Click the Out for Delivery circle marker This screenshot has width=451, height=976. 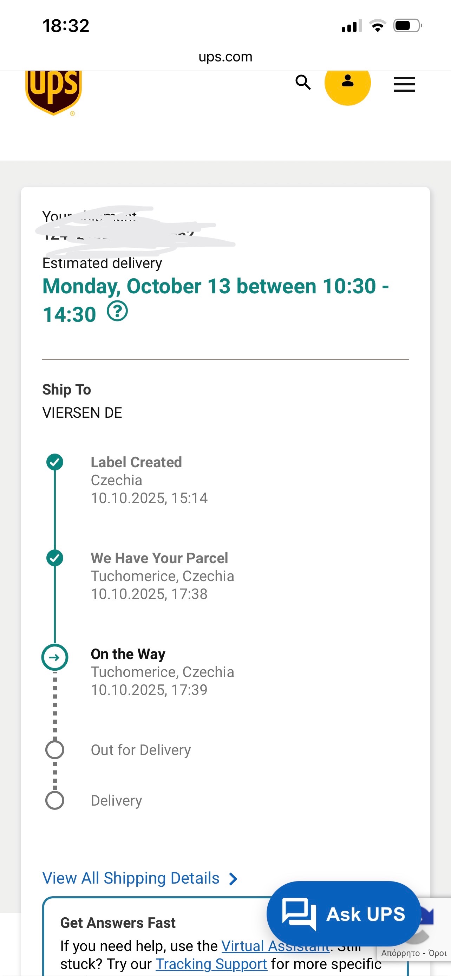point(55,749)
